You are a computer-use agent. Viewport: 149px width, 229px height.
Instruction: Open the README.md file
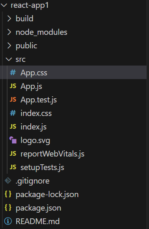(38, 221)
